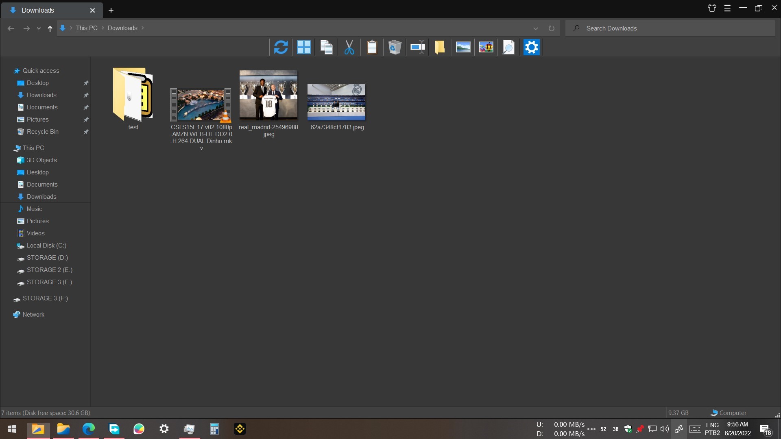The width and height of the screenshot is (781, 439).
Task: Click the Delete recycle bin toolbar icon
Action: 395,48
